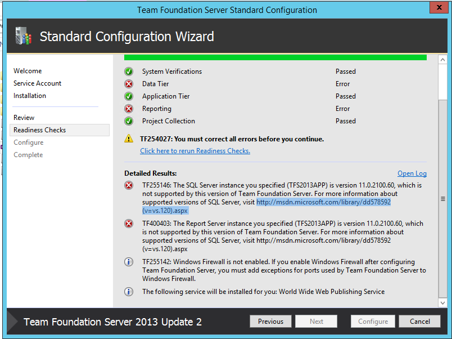The width and height of the screenshot is (452, 339).
Task: Click the server icon in the wizard header
Action: coord(24,36)
